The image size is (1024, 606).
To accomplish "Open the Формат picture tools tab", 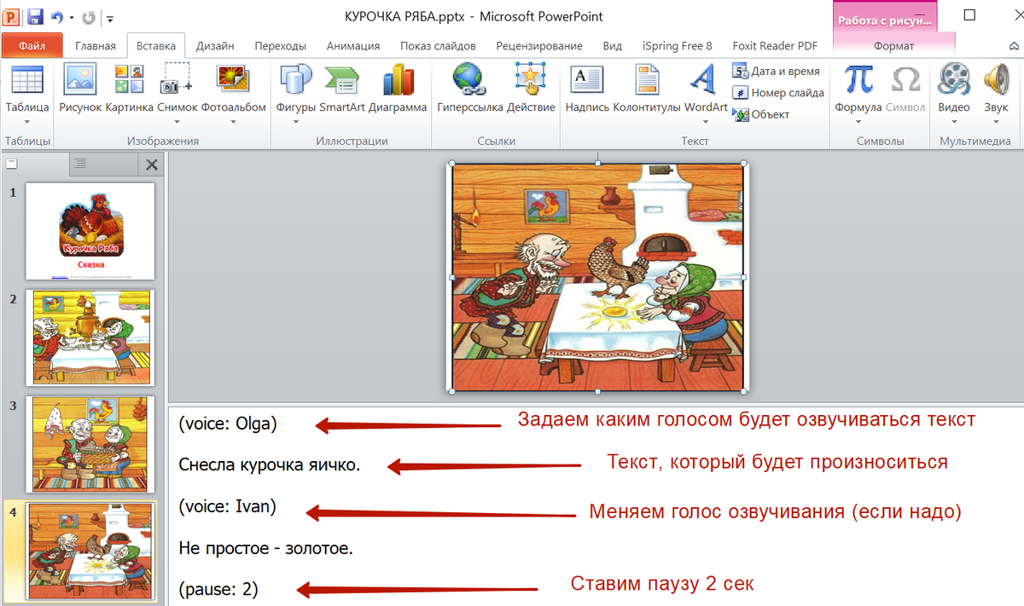I will coord(894,46).
